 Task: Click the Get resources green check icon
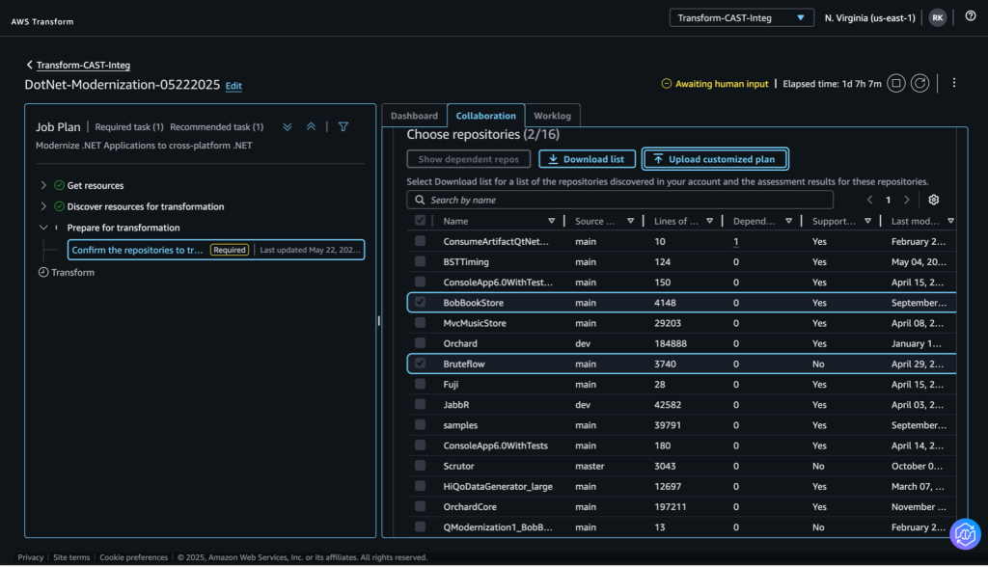59,185
